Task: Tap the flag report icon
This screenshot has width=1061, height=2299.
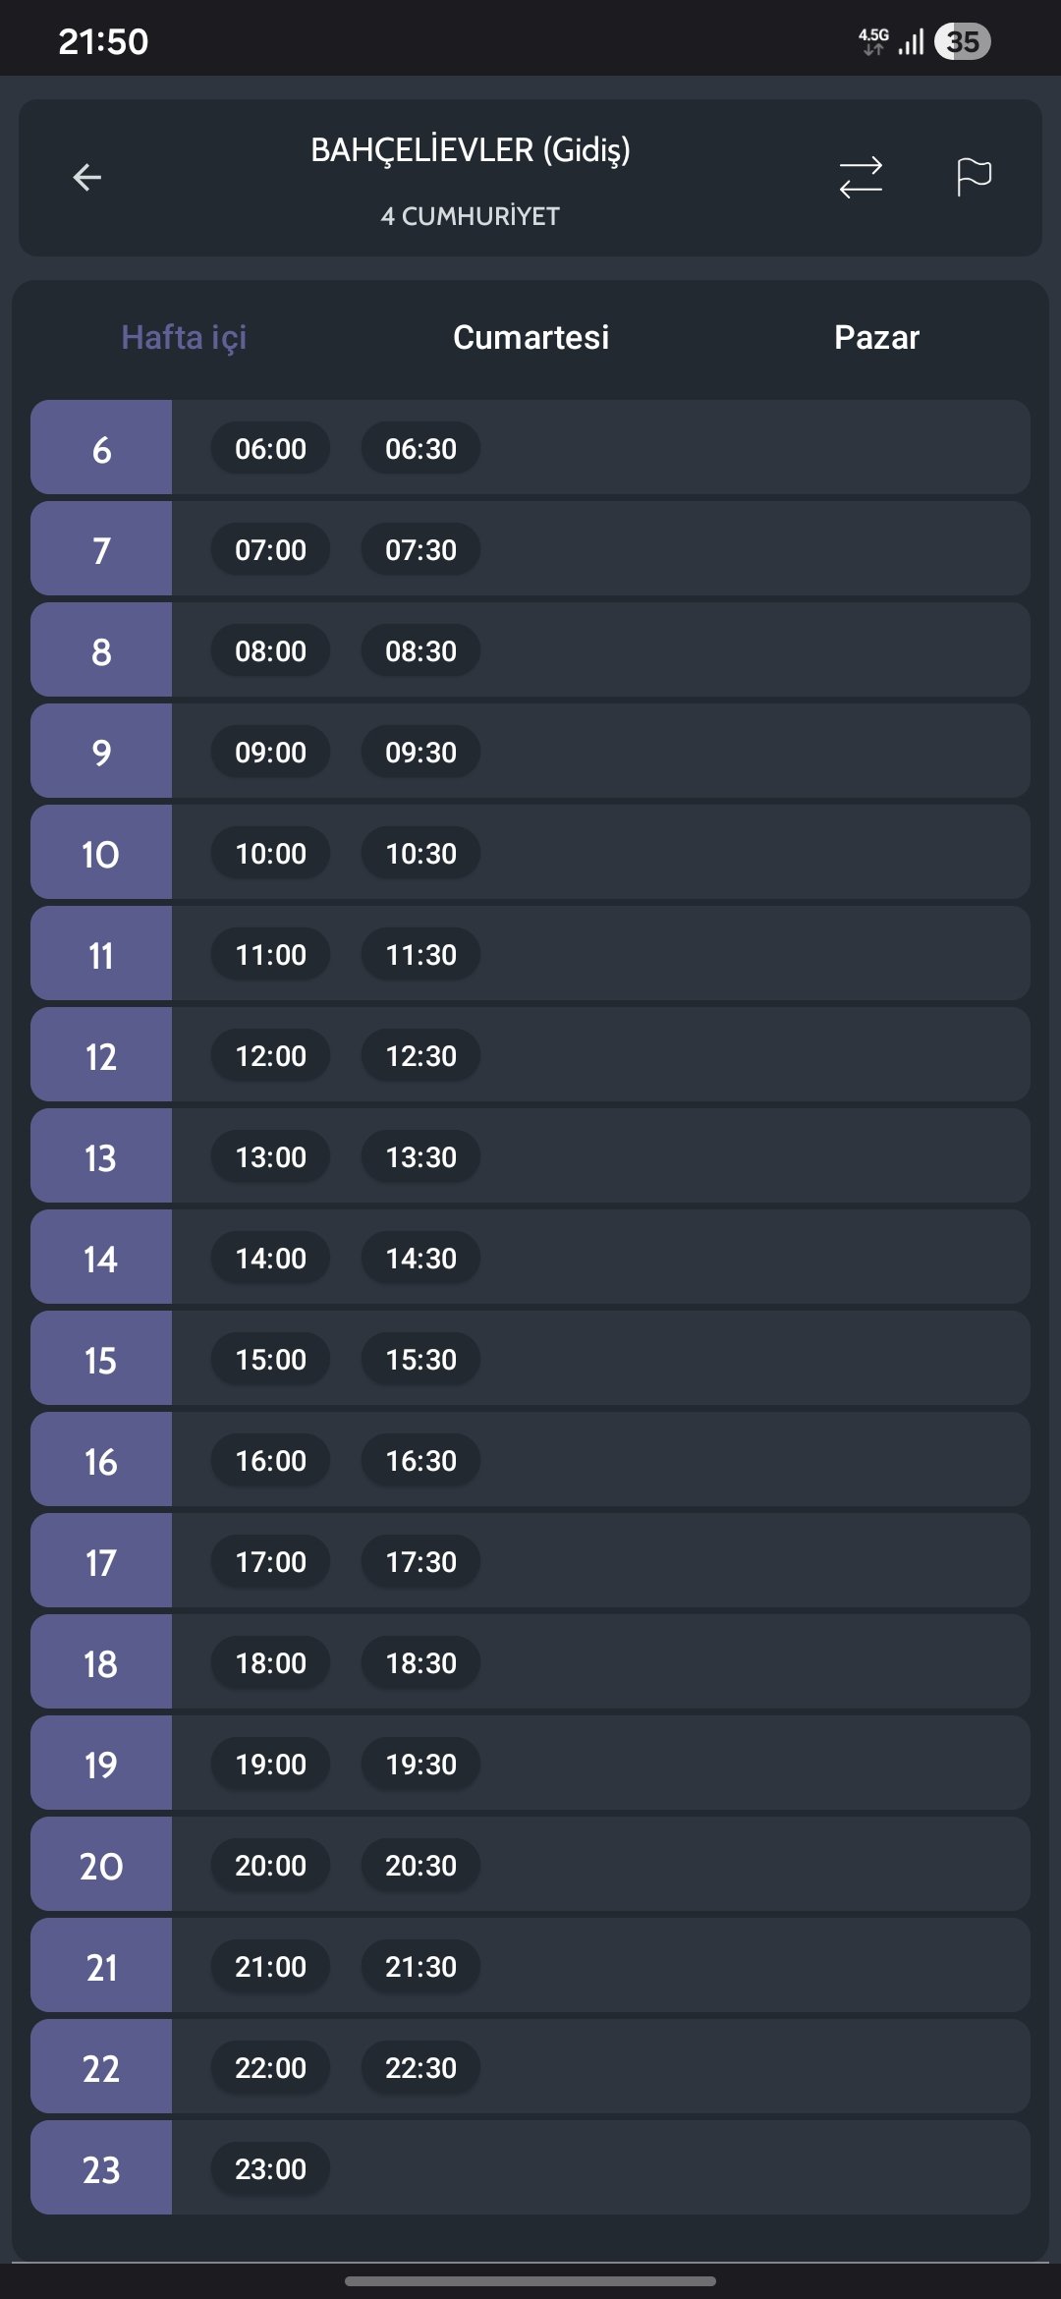Action: pos(974,177)
